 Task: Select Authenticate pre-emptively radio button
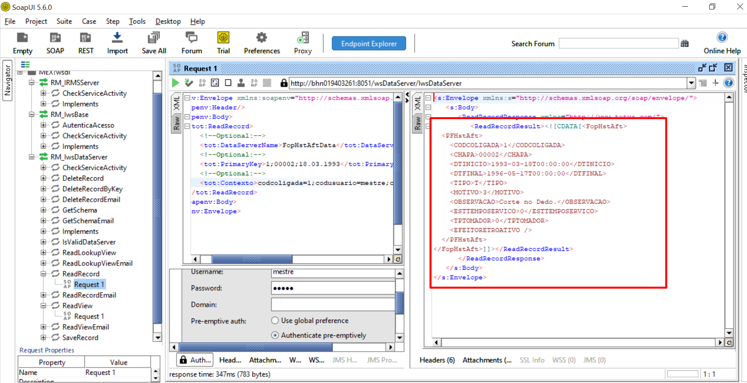pyautogui.click(x=275, y=335)
